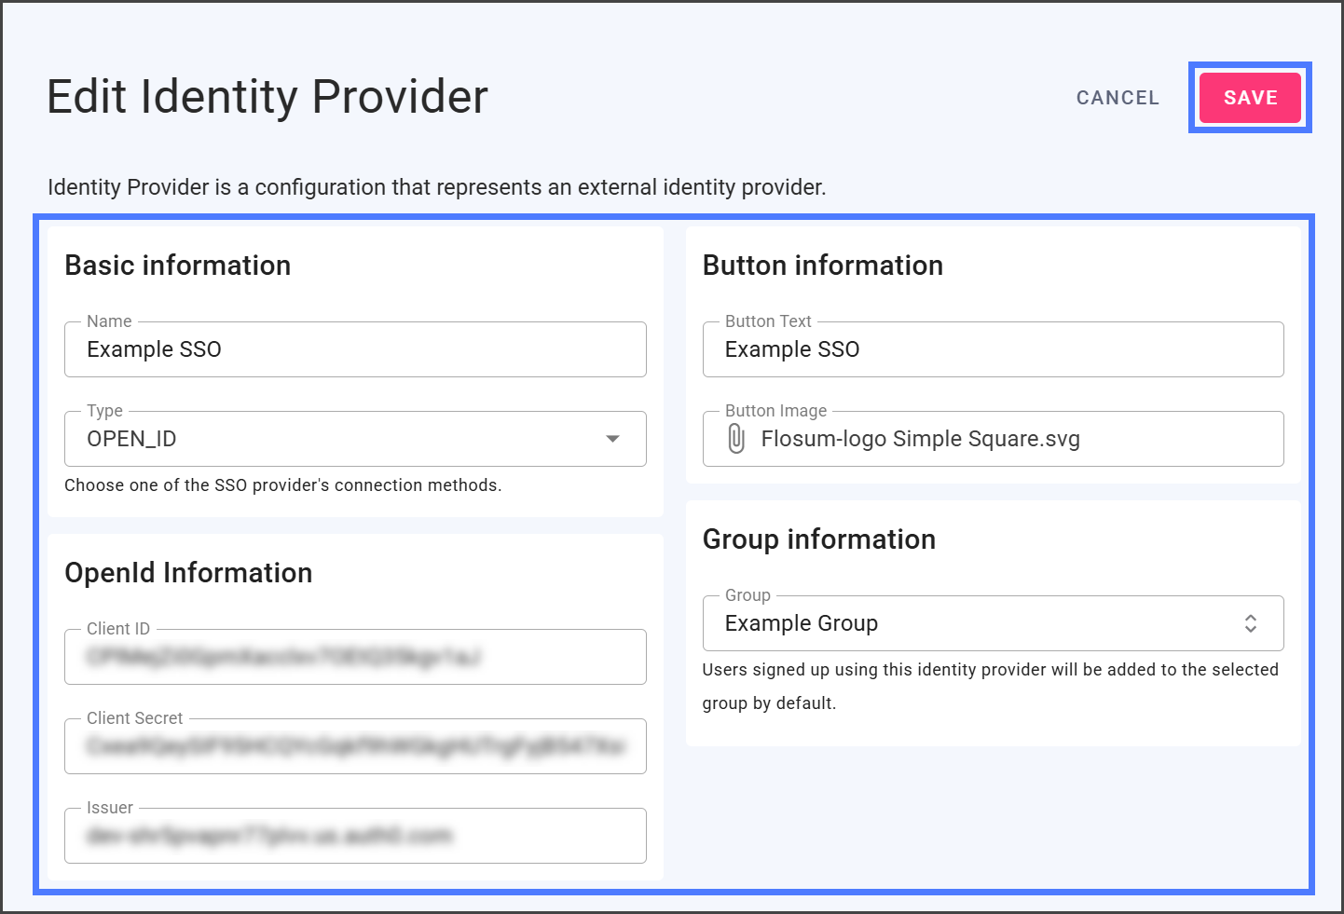Select the Client ID input field
The width and height of the screenshot is (1344, 914).
(x=354, y=657)
